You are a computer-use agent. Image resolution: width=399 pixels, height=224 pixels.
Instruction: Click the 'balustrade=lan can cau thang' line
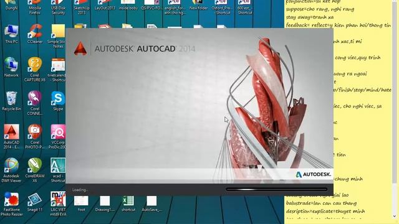pos(321,203)
